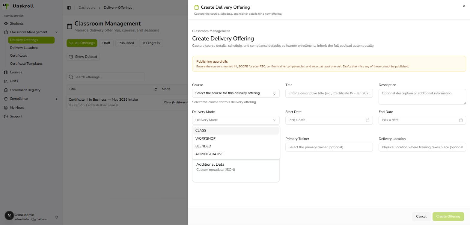The width and height of the screenshot is (470, 225).
Task: Click the Units library icon
Action: tap(6, 81)
